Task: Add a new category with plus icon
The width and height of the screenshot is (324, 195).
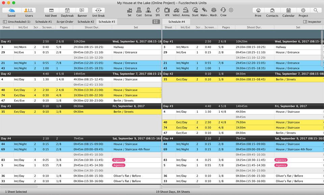Action: 231,10
